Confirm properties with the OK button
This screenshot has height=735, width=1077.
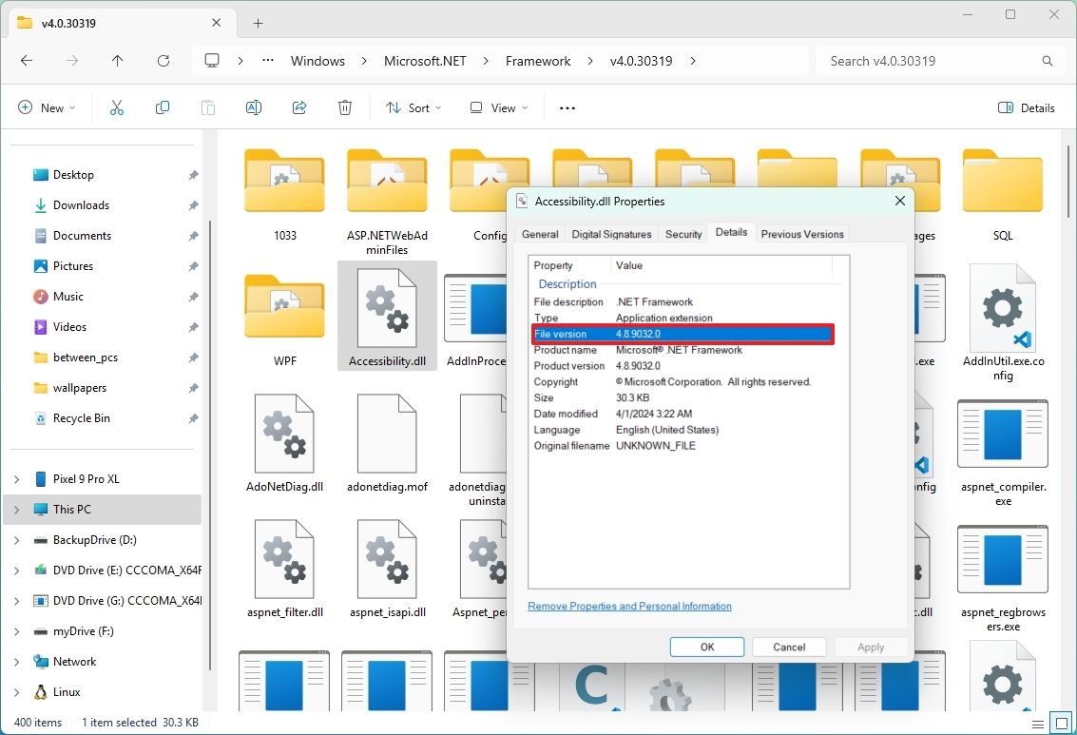(x=706, y=647)
